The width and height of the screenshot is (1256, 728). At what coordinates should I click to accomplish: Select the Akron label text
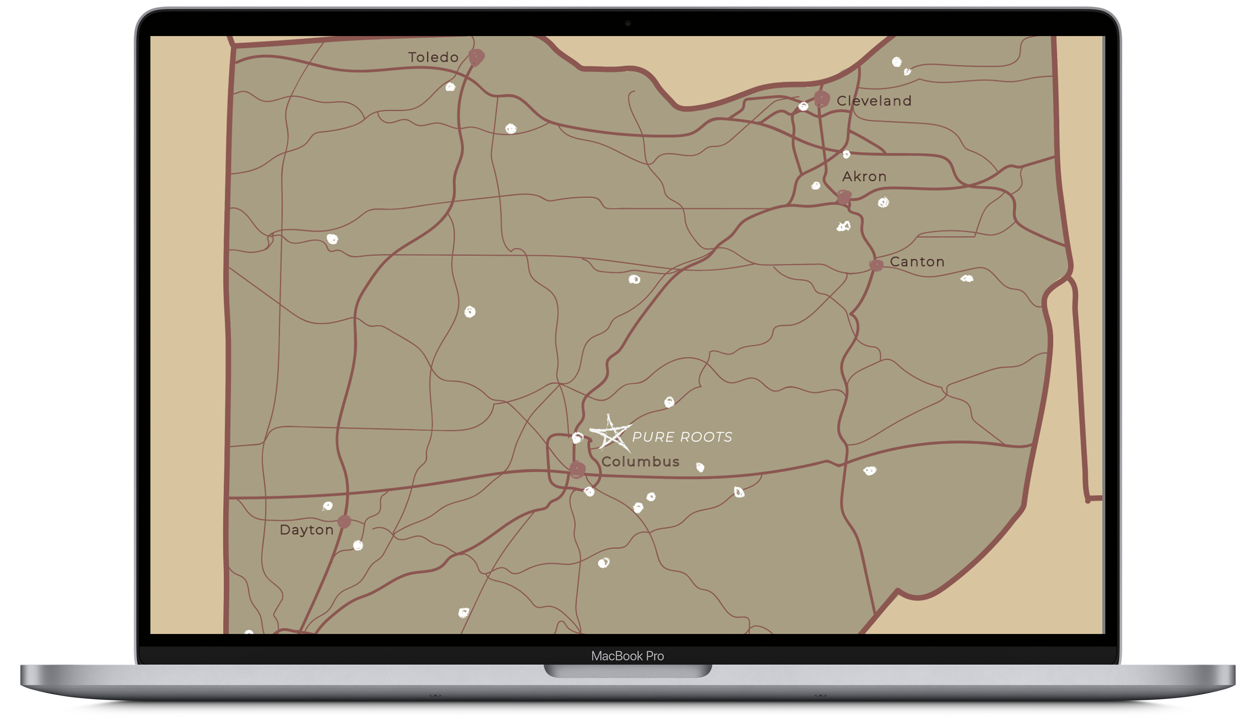point(864,176)
